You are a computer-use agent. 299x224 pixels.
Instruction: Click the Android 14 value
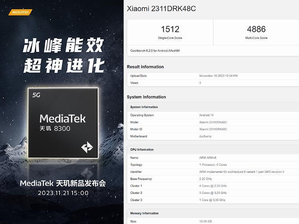pos(207,115)
